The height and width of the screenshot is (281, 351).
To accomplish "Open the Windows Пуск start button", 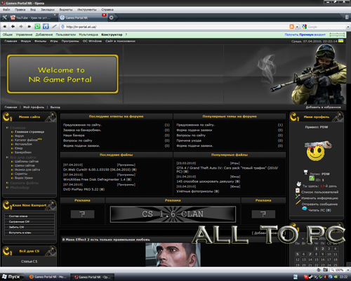I will 11,277.
